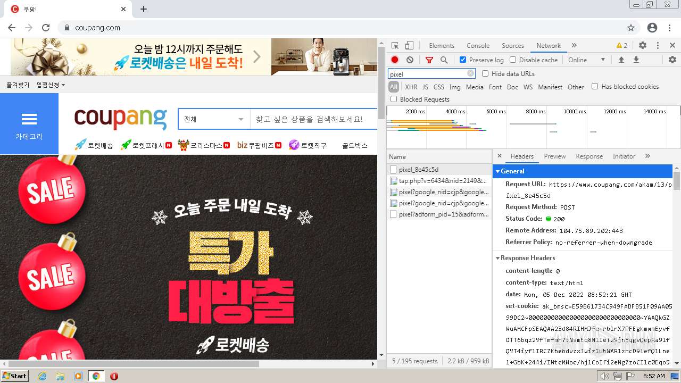
Task: Open DevTools settings gear in top bar
Action: coord(643,46)
